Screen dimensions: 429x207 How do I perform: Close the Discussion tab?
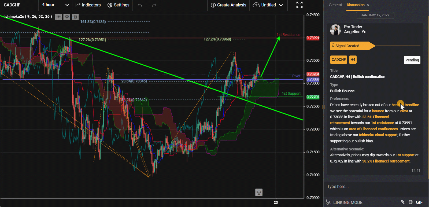pos(368,5)
